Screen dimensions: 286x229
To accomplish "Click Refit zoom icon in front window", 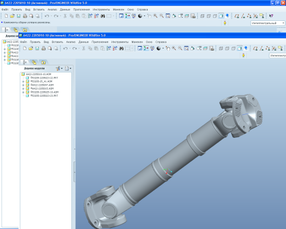I will pyautogui.click(x=186, y=48).
